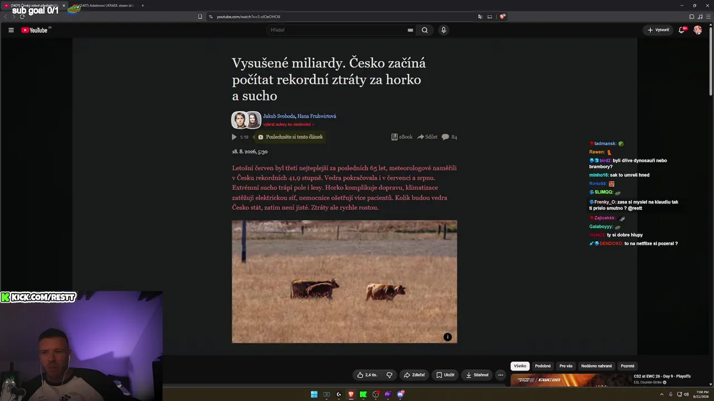Viewport: 714px width, 401px height.
Task: Select the Pre vás filter chip
Action: (x=566, y=366)
